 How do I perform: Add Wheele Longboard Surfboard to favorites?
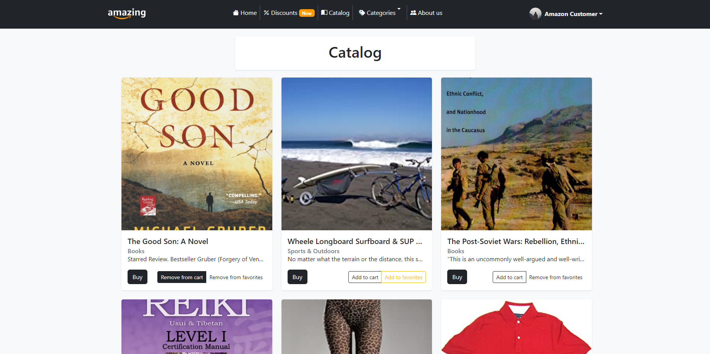click(404, 277)
